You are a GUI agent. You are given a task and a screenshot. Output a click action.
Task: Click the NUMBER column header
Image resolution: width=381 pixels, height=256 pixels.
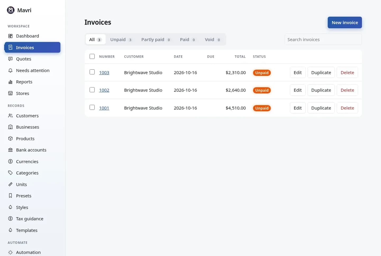coord(107,57)
